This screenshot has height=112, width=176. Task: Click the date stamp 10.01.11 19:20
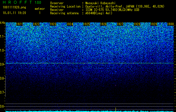tap(14, 13)
